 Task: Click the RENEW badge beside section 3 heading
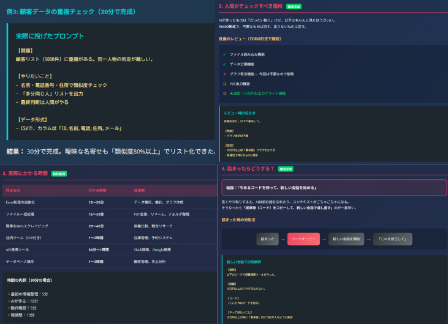pos(59,174)
